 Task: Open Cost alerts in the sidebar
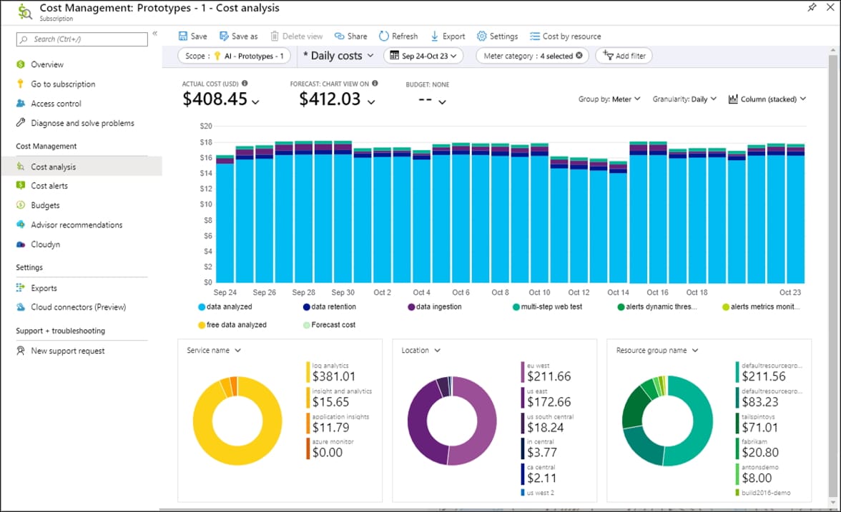pyautogui.click(x=53, y=186)
